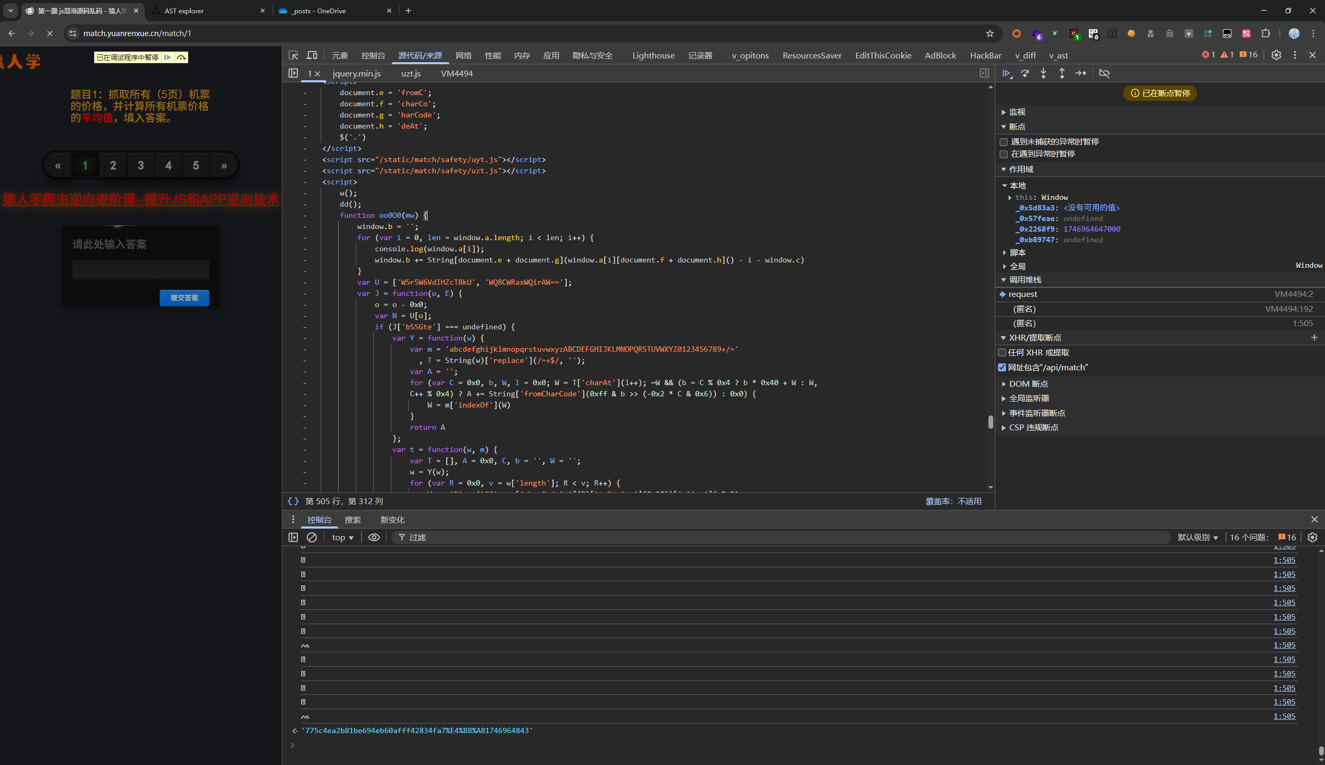
Task: Enable the pause on uncaught exceptions checkbox
Action: 1004,142
